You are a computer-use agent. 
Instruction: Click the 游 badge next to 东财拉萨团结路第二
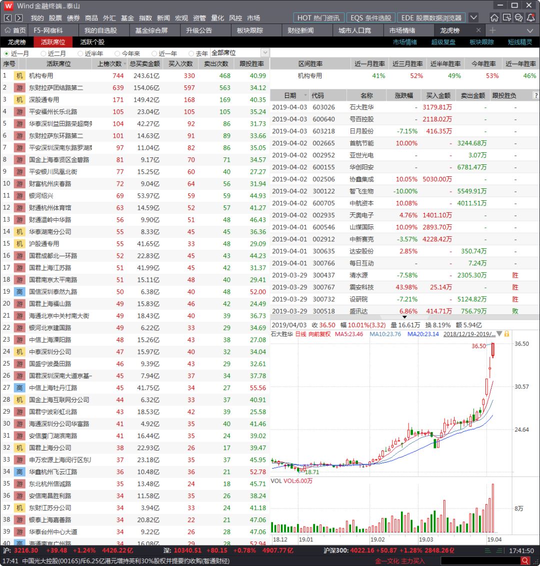[x=19, y=88]
